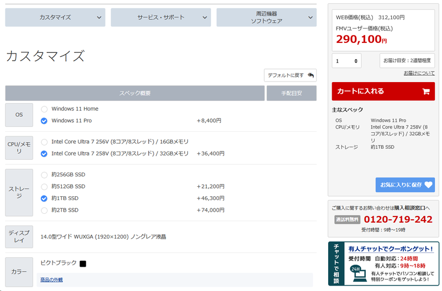Switch to the スペック概要 tab
The height and width of the screenshot is (291, 442).
click(x=135, y=93)
